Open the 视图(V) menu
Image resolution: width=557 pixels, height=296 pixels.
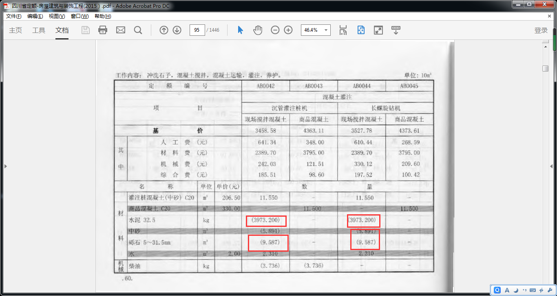point(57,16)
